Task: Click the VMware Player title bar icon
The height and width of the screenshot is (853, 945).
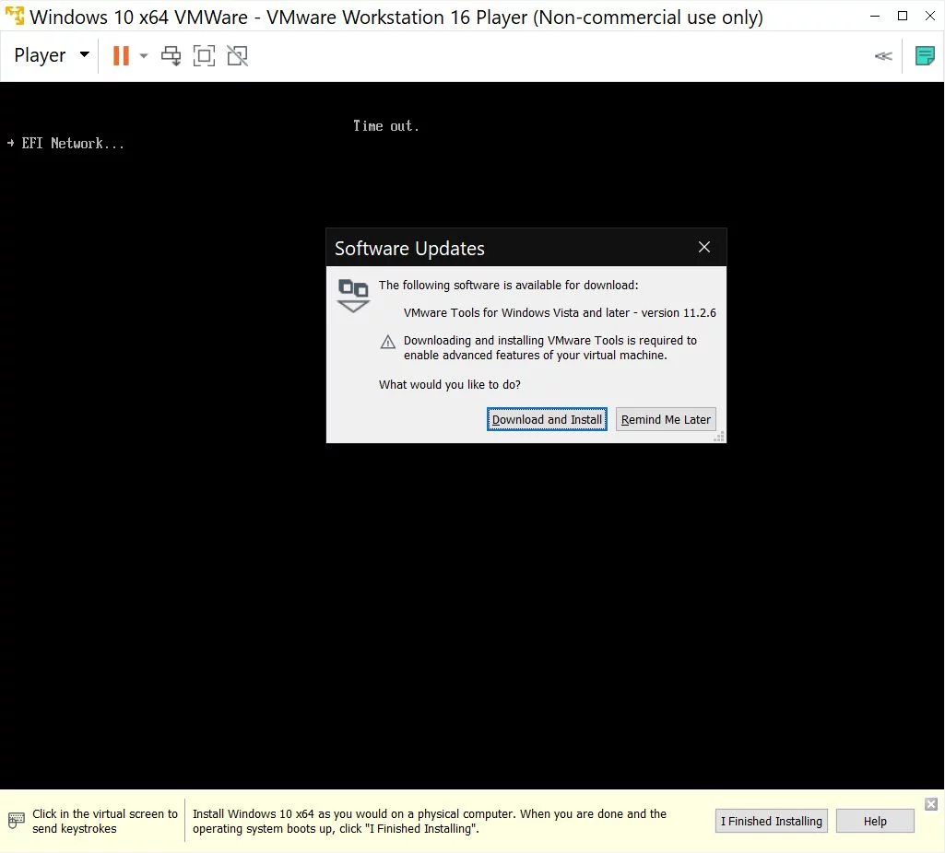Action: [15, 17]
